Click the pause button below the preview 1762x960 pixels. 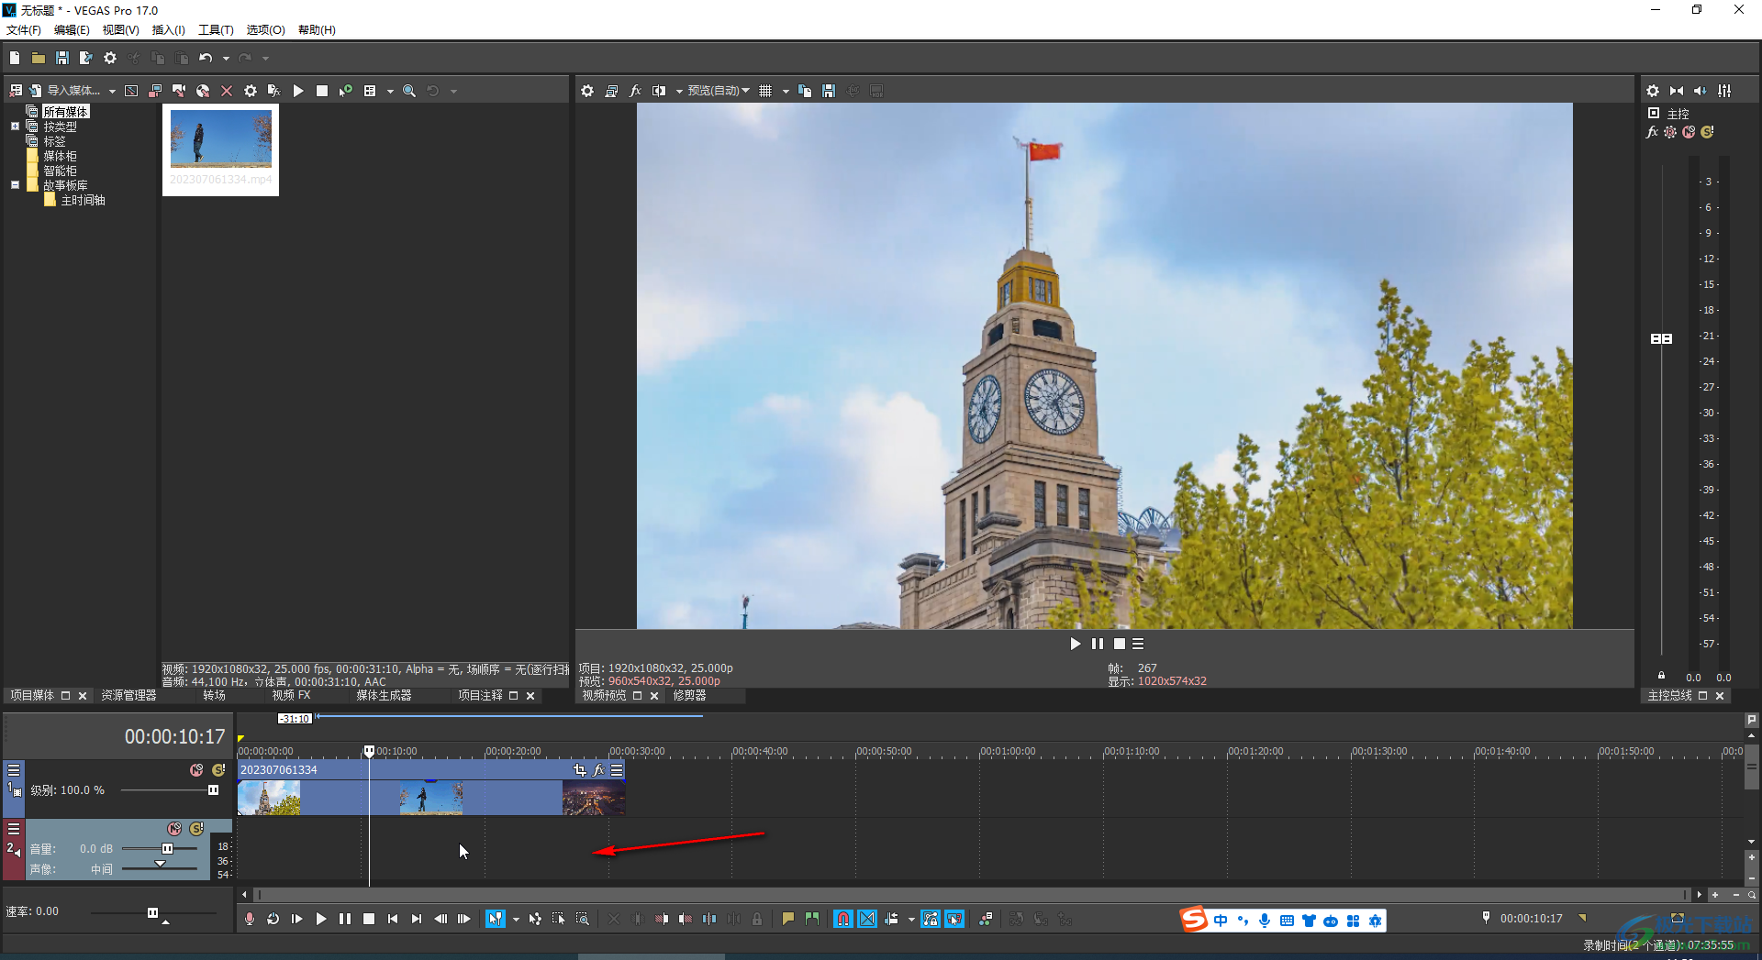tap(1097, 644)
